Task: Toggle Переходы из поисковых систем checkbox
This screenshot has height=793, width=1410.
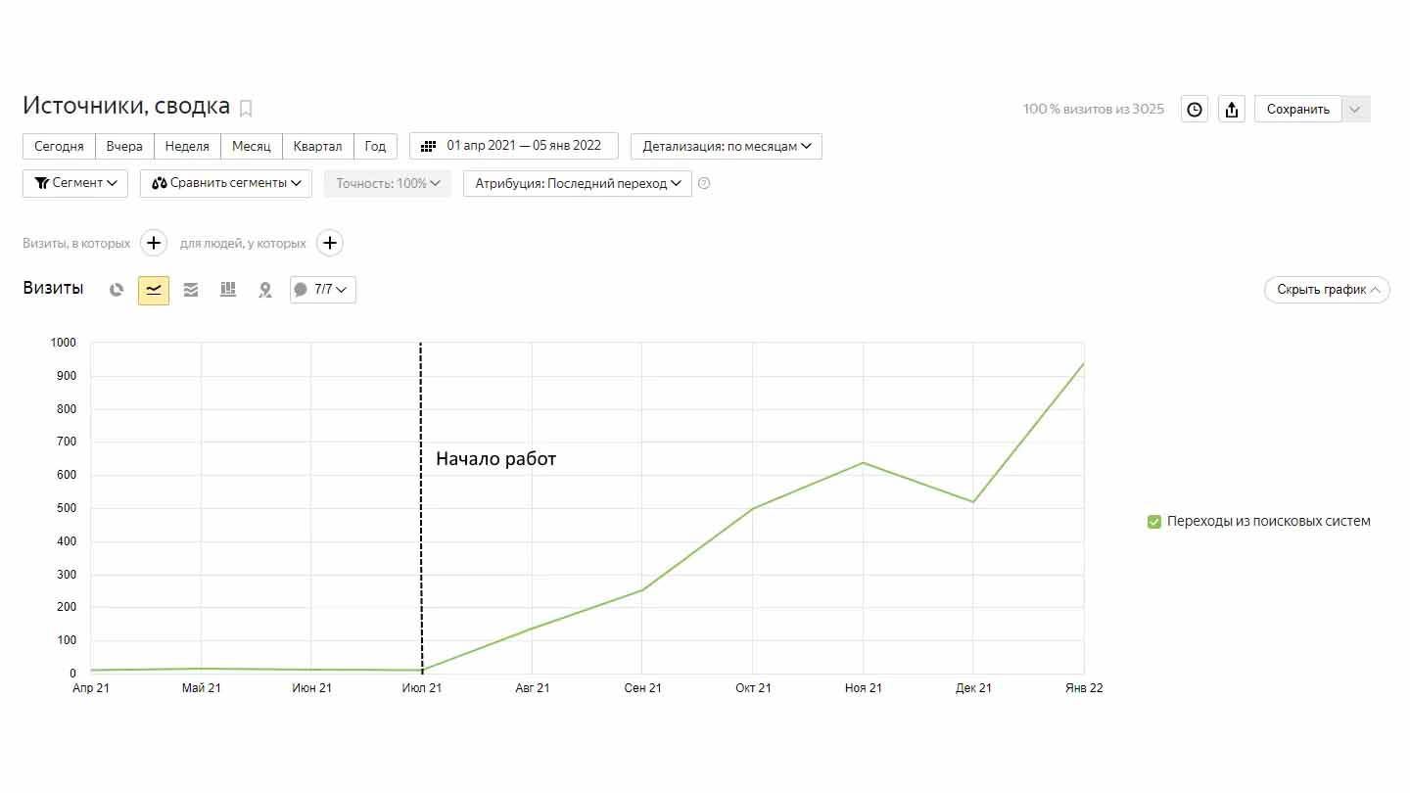Action: [1154, 522]
